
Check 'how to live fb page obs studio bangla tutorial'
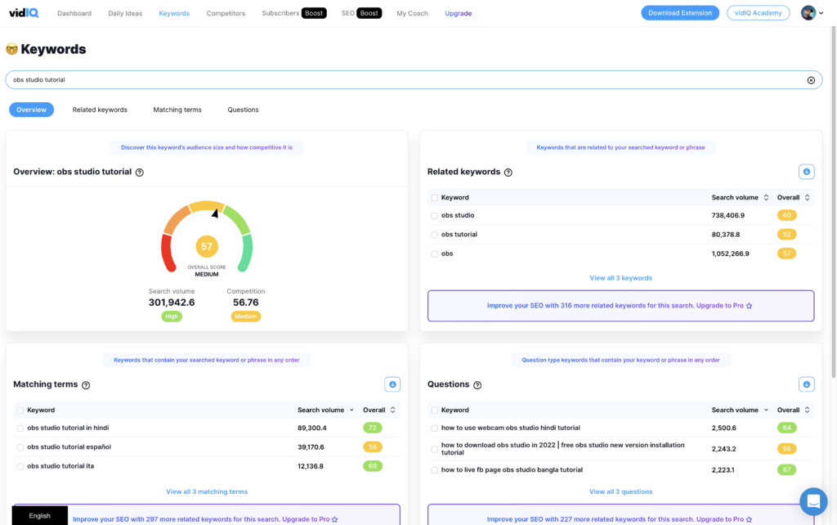tap(435, 470)
